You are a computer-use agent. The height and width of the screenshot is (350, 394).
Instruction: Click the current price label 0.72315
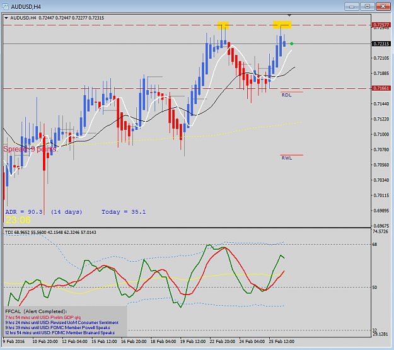click(x=381, y=44)
